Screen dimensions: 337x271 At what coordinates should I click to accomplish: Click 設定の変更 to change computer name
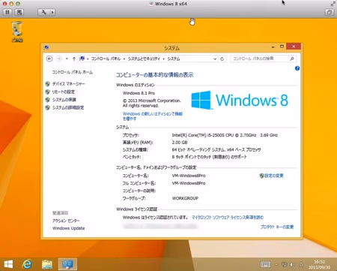pyautogui.click(x=274, y=176)
